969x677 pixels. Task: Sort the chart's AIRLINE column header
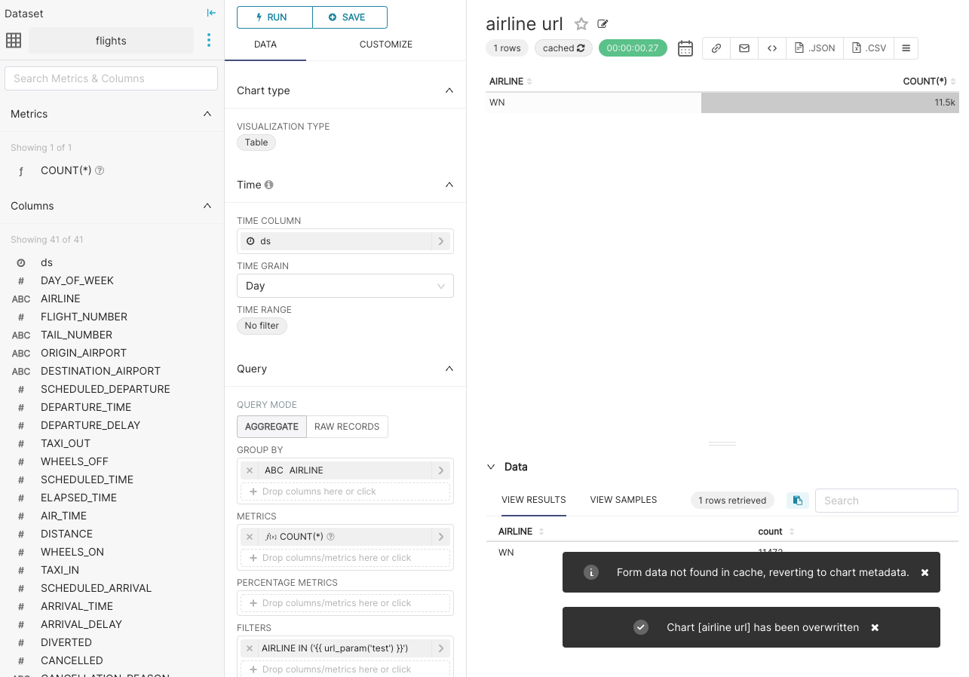click(x=511, y=81)
